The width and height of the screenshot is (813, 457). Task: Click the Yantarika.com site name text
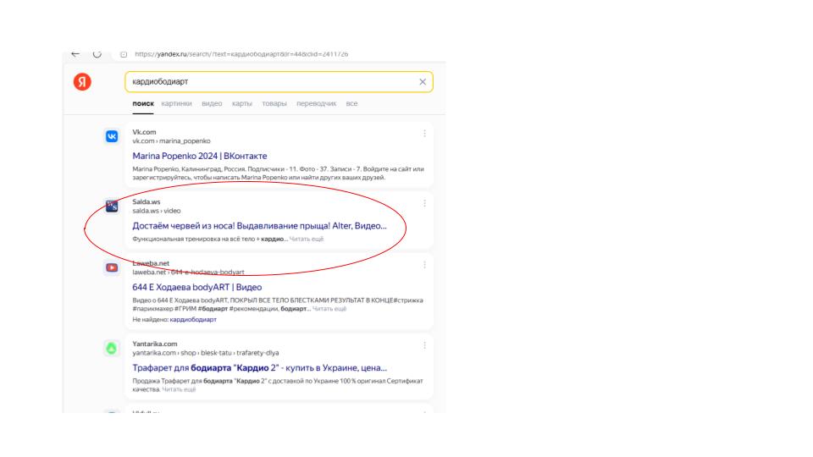(154, 344)
